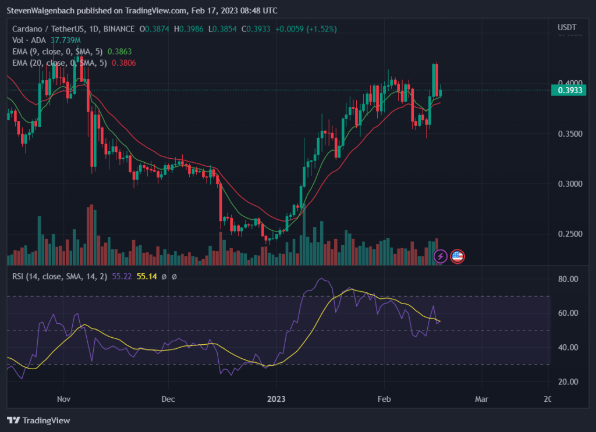The width and height of the screenshot is (596, 432).
Task: Click the 0.2500 price axis label
Action: (x=570, y=234)
